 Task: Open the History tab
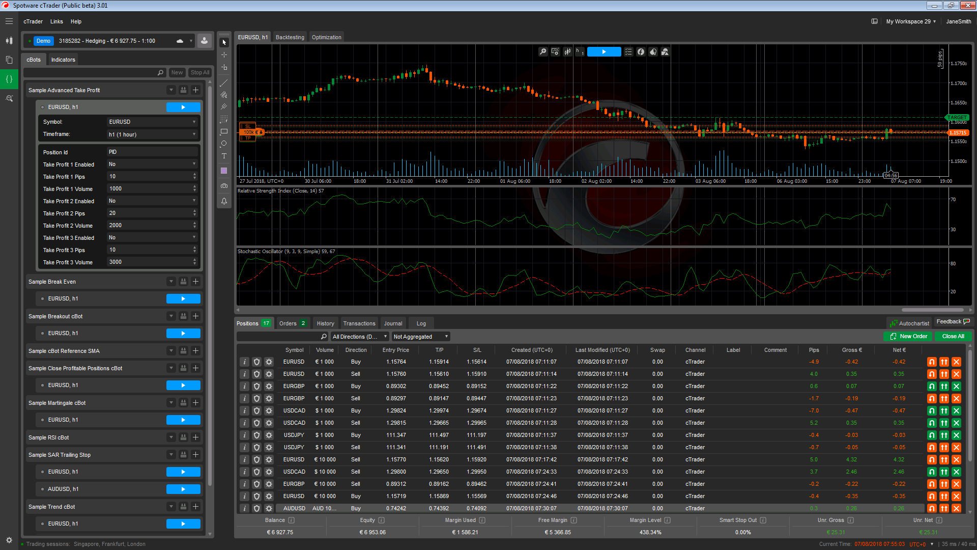click(x=326, y=323)
